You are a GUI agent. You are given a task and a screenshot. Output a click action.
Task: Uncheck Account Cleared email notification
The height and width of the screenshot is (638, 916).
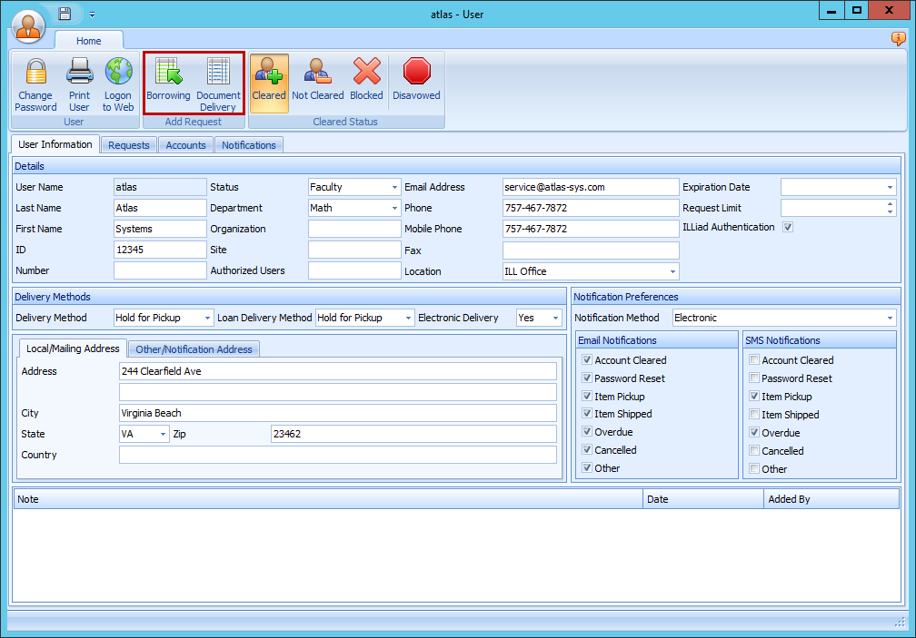pyautogui.click(x=587, y=360)
